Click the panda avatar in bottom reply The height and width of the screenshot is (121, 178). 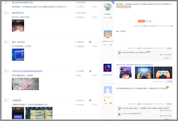point(119,114)
